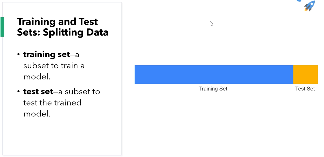Click the green accent bar beside the title
The image size is (324, 157).
pos(2,27)
